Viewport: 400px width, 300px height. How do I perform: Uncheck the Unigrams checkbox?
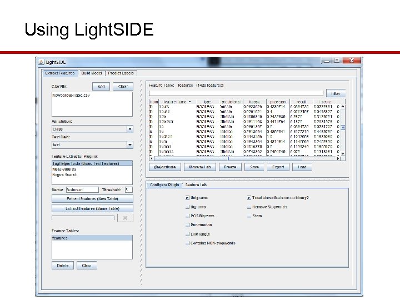[188, 198]
